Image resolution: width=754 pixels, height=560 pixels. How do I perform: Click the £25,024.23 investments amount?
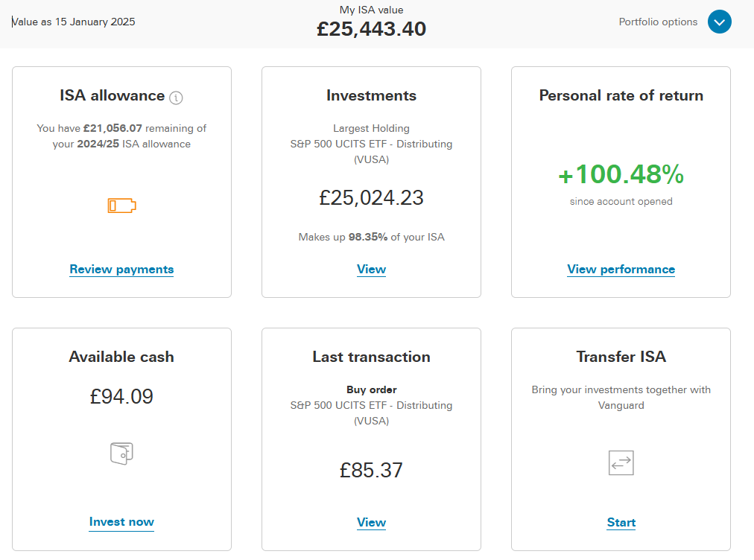pos(371,197)
